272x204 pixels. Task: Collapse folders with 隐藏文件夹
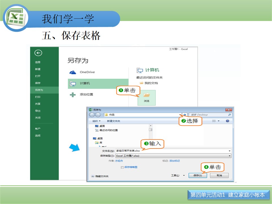coord(100,176)
